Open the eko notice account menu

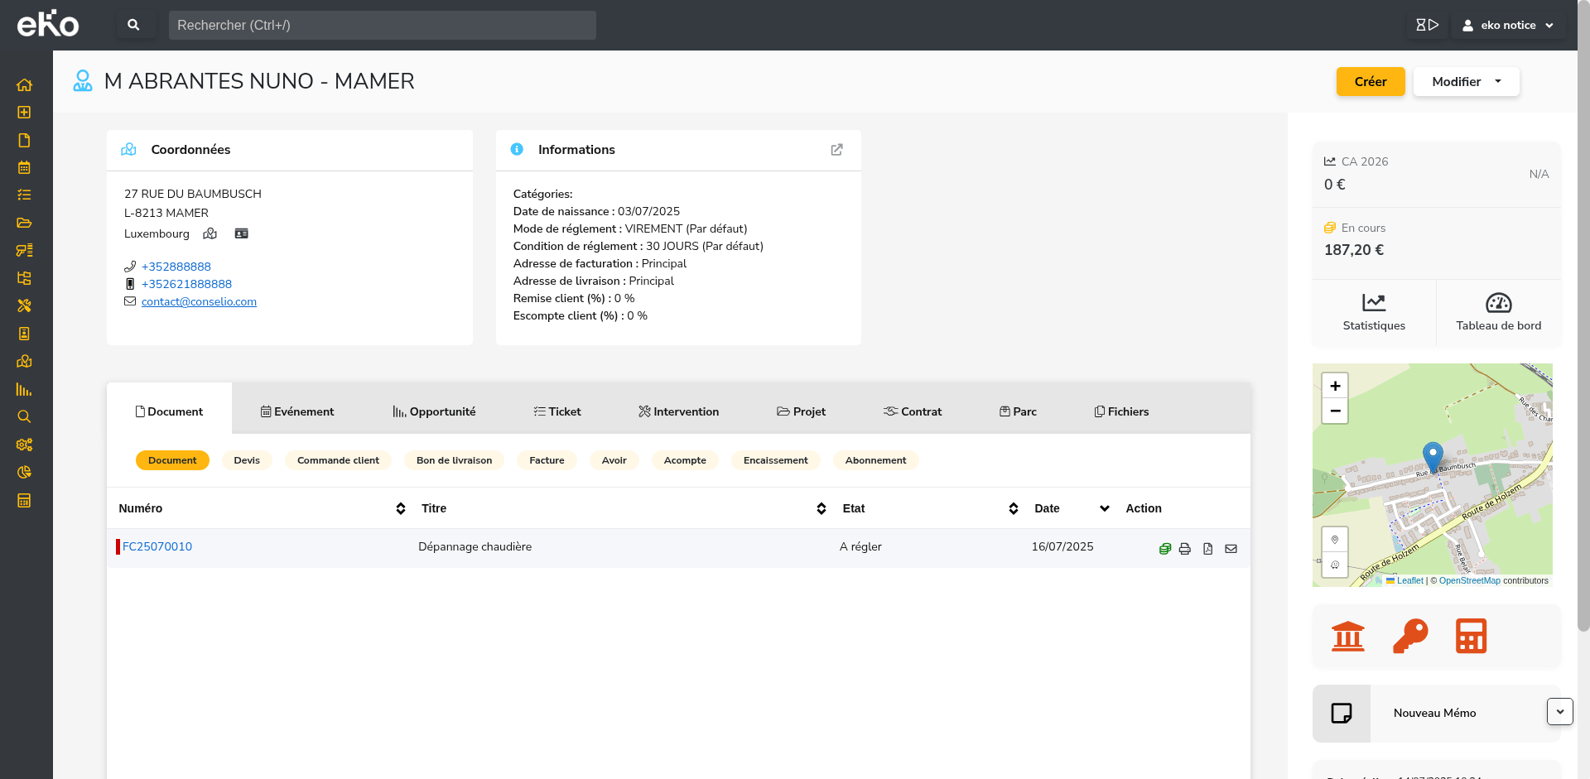[1507, 25]
